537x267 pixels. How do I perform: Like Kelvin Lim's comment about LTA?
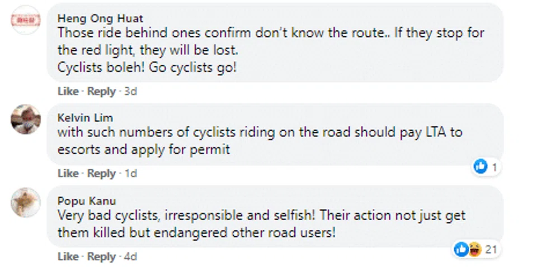click(x=68, y=174)
